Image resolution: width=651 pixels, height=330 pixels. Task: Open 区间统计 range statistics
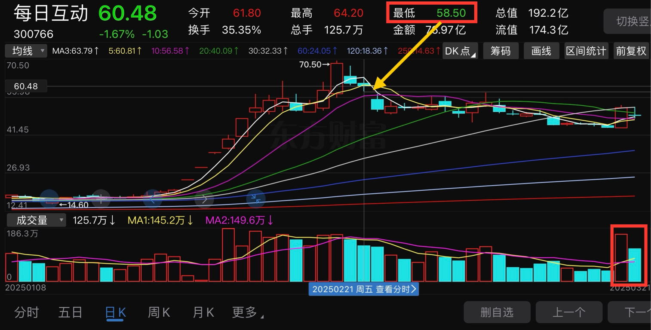(586, 51)
